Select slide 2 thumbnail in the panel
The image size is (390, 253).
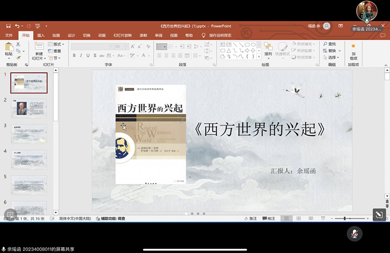(x=29, y=108)
